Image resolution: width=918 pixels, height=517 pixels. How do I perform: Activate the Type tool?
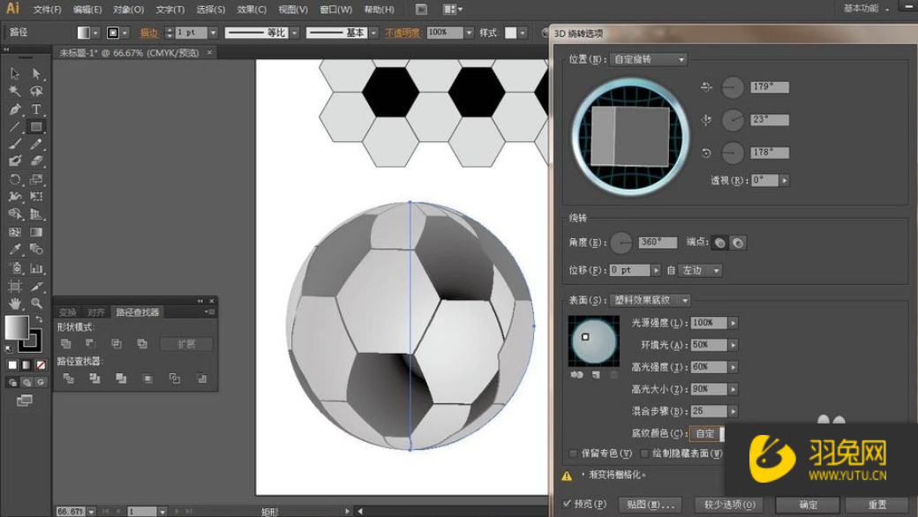[x=35, y=109]
